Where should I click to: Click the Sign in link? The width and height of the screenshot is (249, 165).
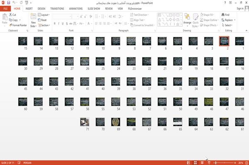pyautogui.click(x=240, y=9)
